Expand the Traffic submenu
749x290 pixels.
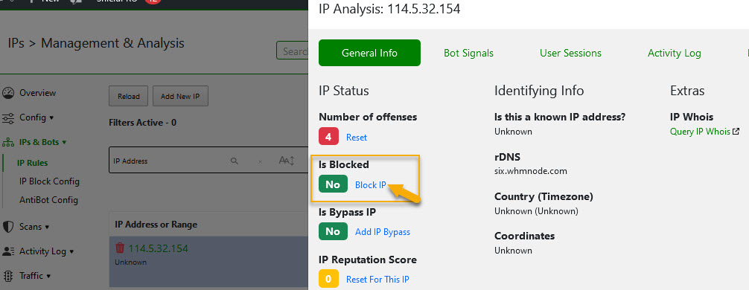[x=48, y=276]
